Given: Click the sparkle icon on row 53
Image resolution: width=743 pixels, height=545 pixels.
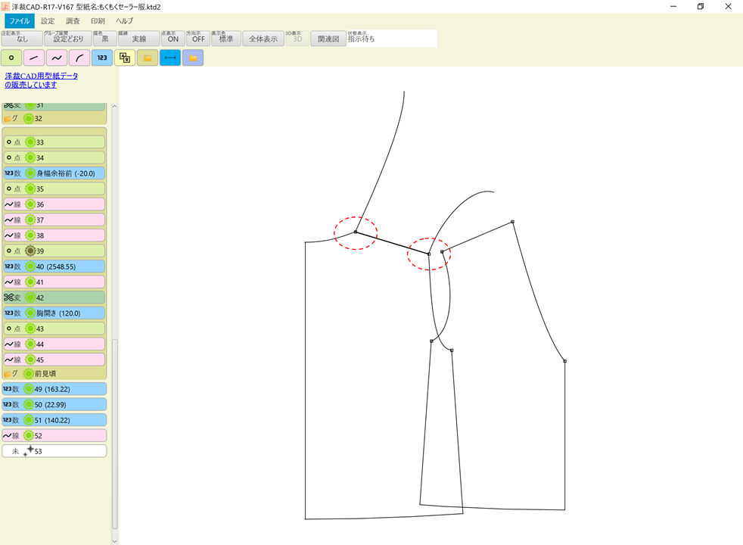Looking at the screenshot, I should 30,450.
